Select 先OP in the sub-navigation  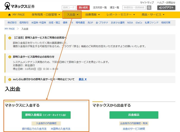[90, 23]
